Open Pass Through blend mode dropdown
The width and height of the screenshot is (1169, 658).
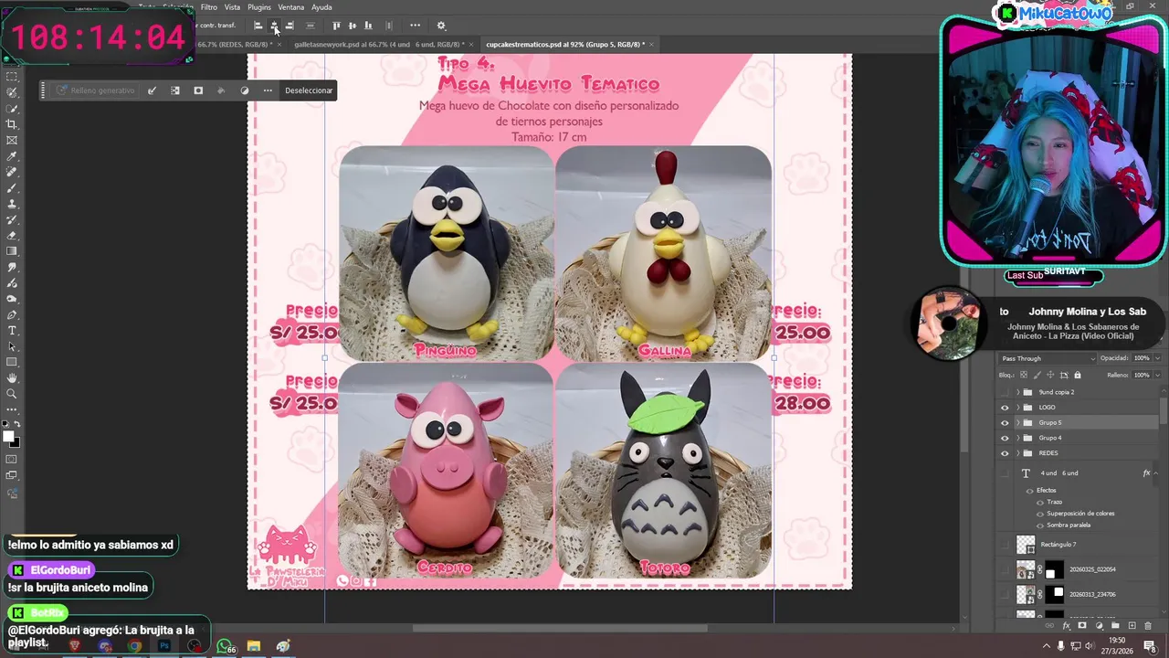click(x=1046, y=358)
